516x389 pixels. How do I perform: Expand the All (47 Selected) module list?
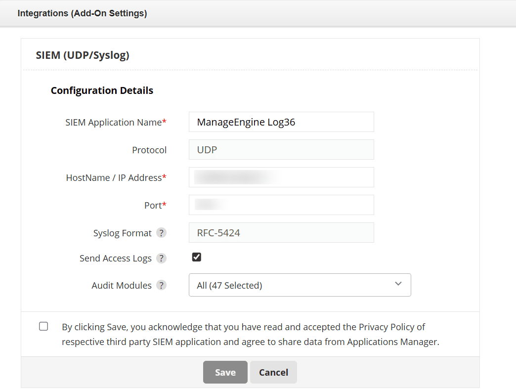300,285
